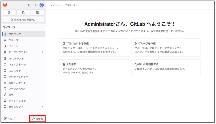Click the アクティビティー history icon
Screen dimensions: 216x124
point(5,77)
